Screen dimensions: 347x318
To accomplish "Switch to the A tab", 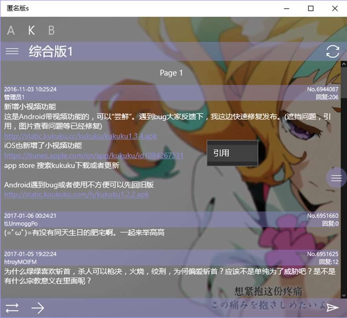I will [11, 31].
